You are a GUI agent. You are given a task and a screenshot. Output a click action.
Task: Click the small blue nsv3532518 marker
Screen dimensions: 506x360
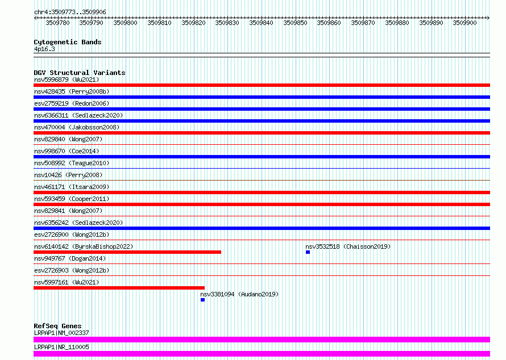point(308,252)
